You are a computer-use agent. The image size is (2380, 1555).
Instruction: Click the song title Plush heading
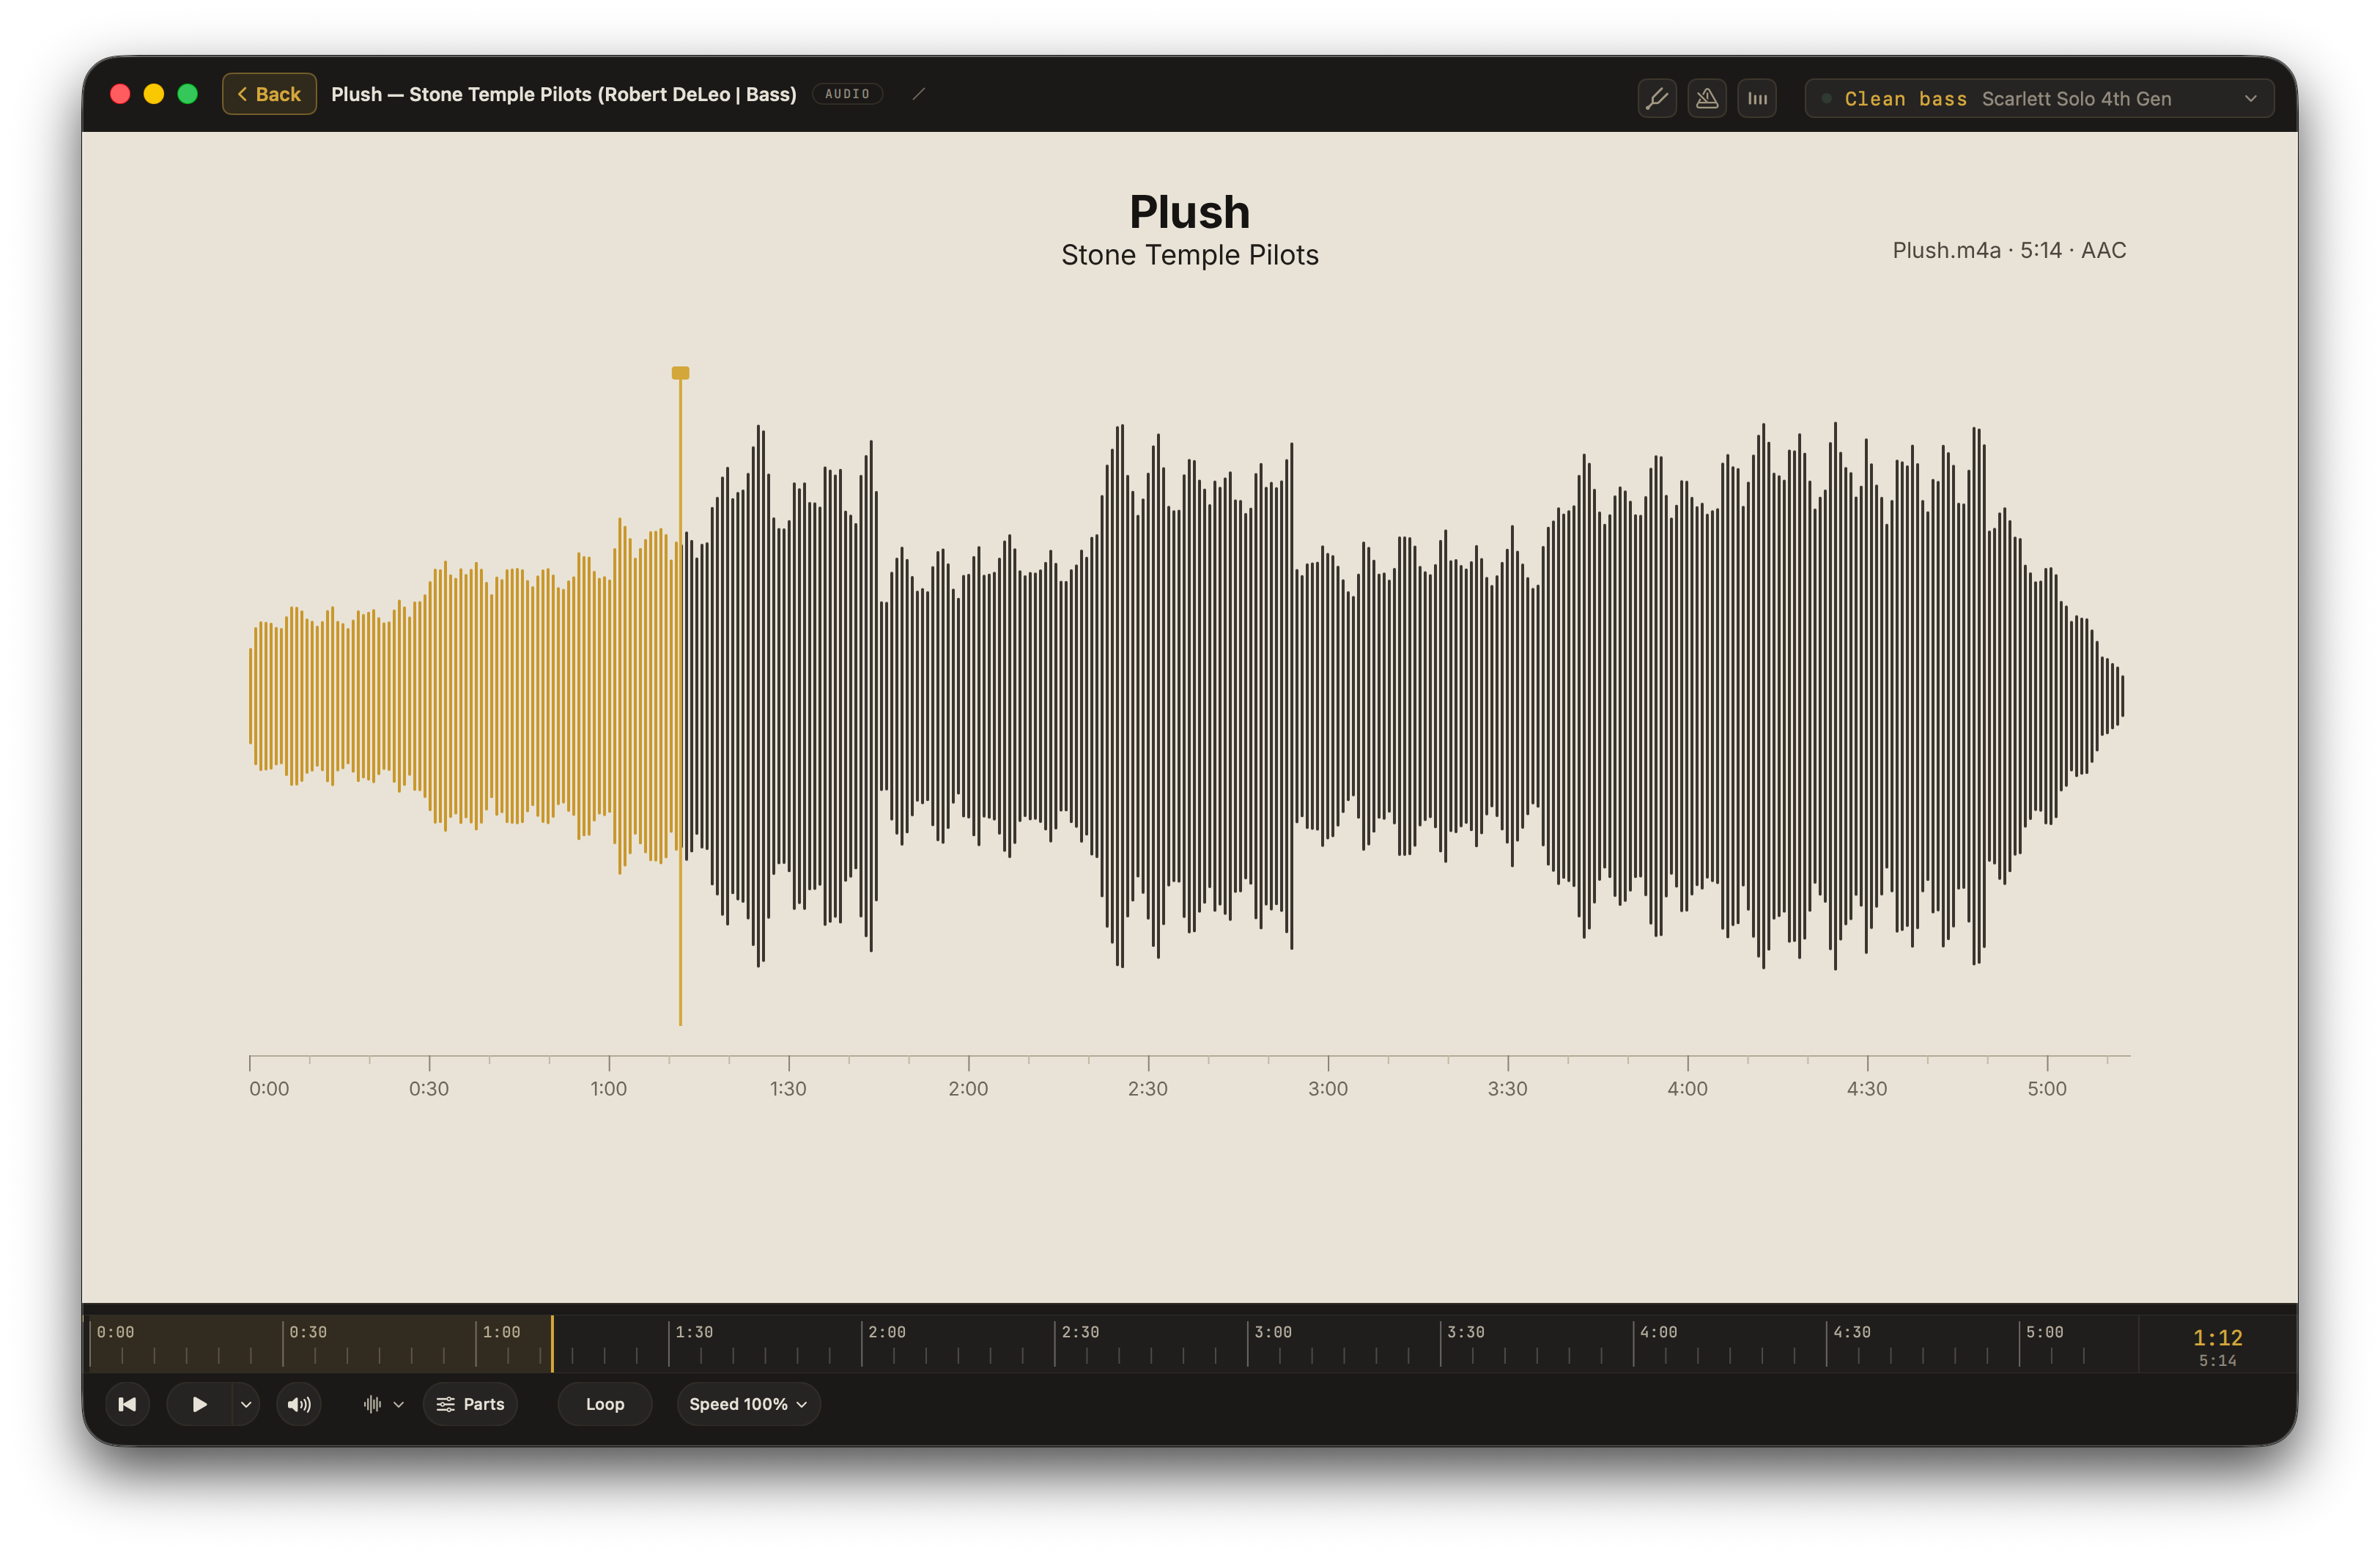point(1189,211)
